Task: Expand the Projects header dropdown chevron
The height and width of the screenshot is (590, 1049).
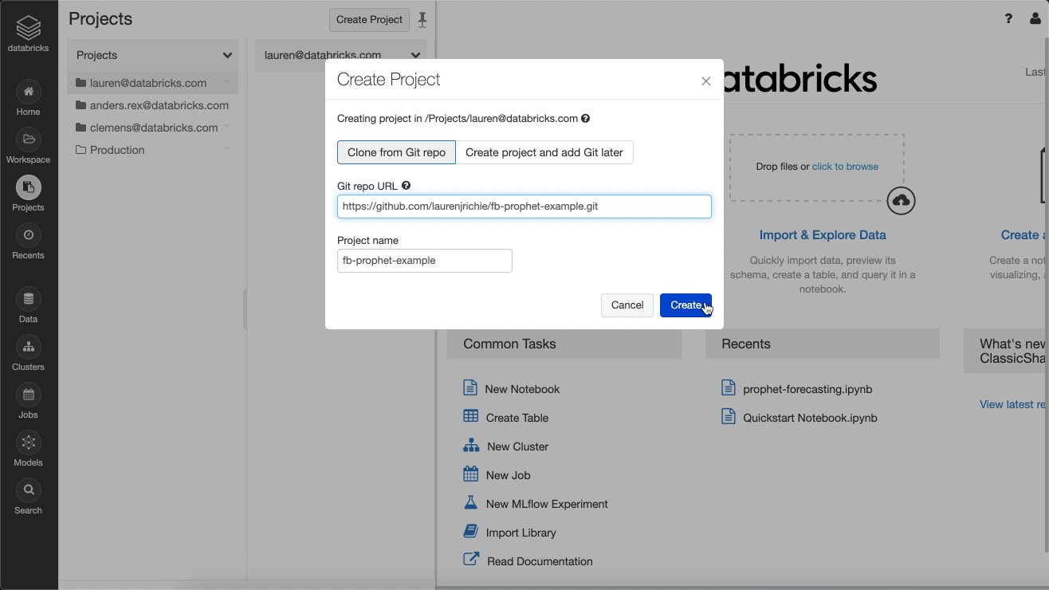Action: pos(227,55)
